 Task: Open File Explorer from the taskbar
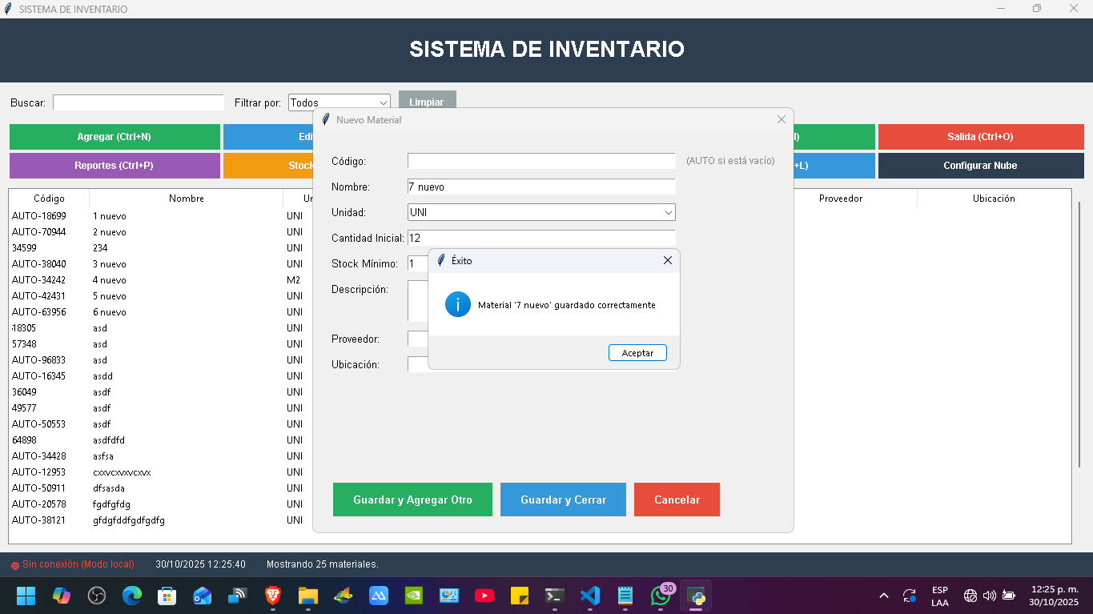point(308,596)
